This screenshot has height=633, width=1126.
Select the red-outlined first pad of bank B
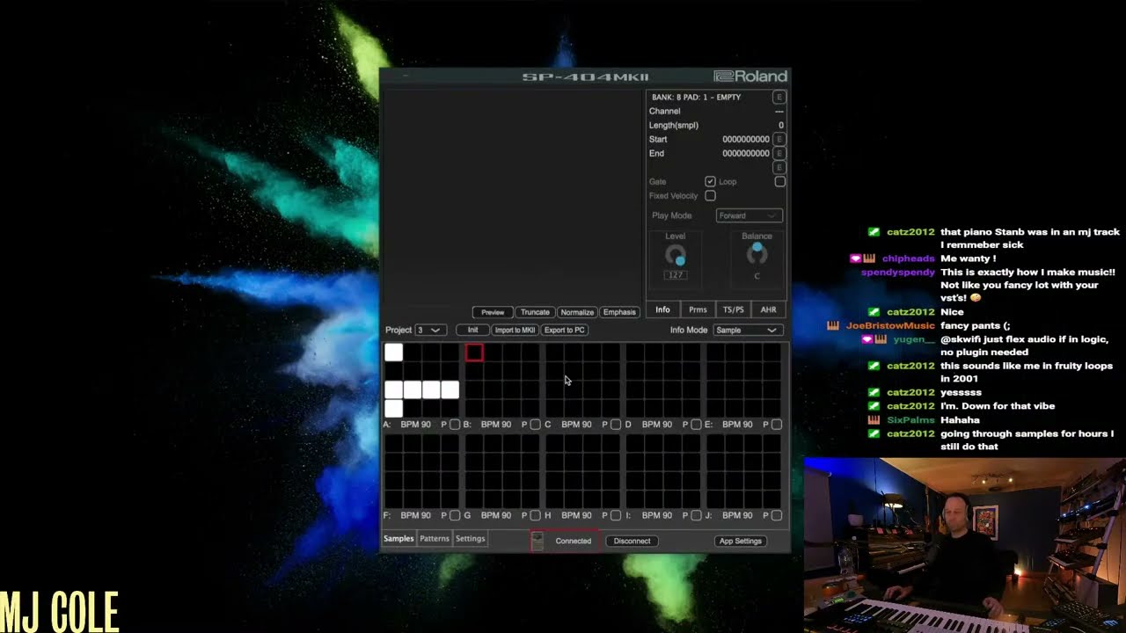pyautogui.click(x=474, y=353)
